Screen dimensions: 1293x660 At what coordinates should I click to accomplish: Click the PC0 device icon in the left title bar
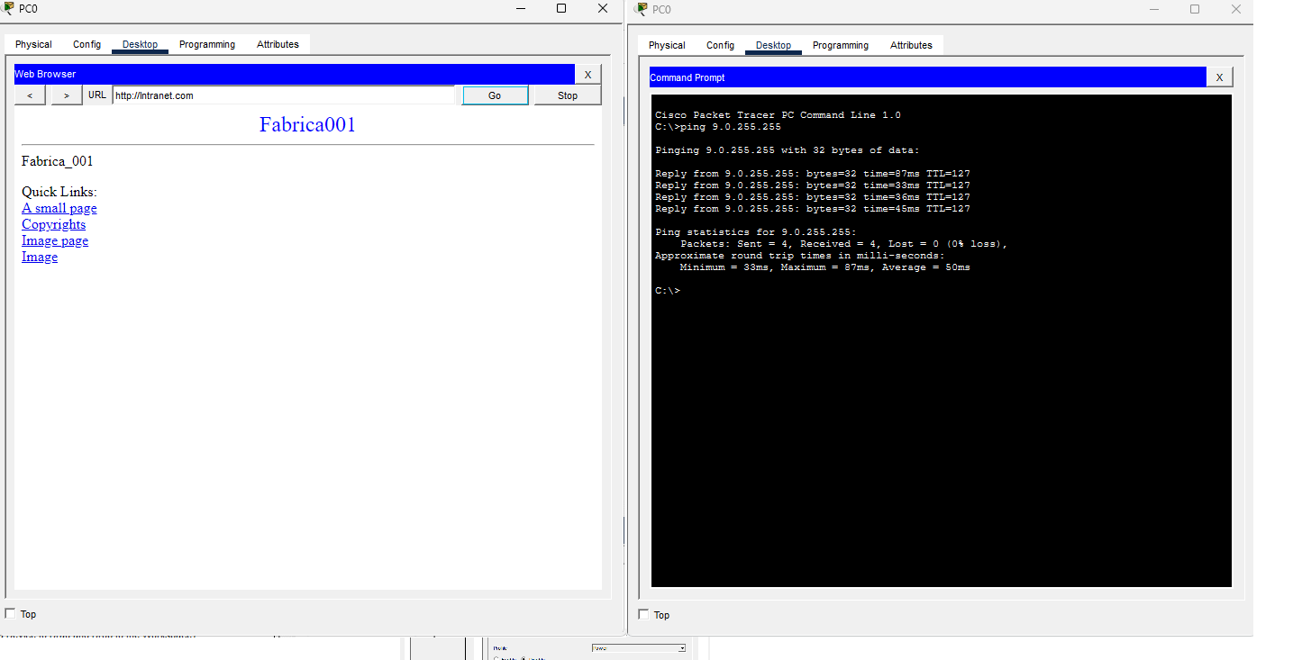8,9
